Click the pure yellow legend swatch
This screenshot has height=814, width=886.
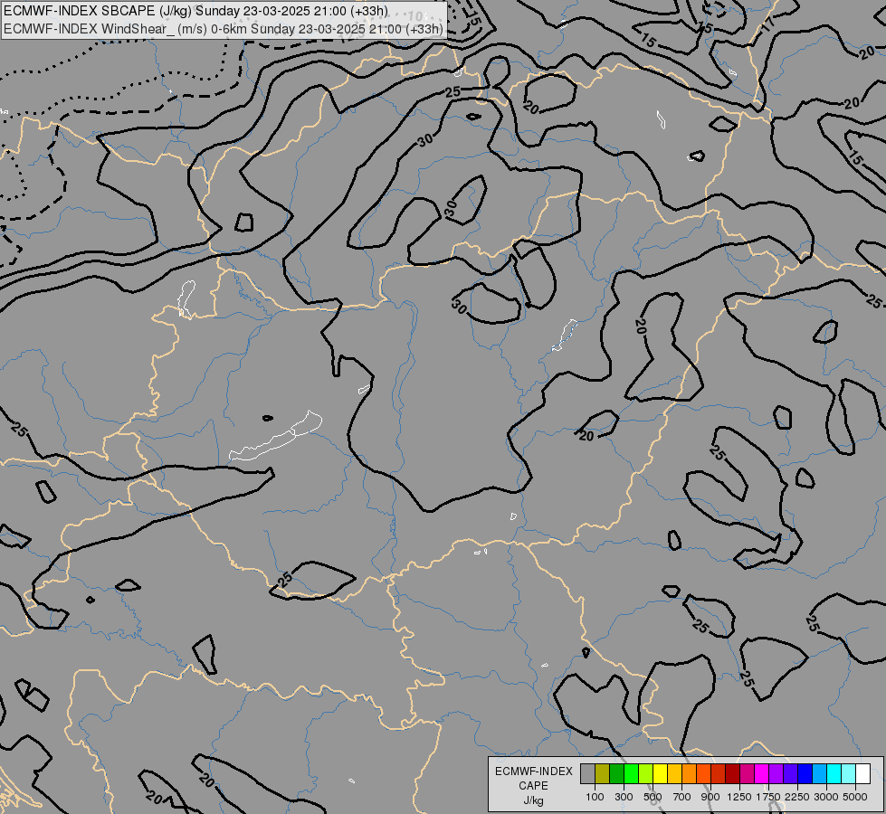[661, 774]
